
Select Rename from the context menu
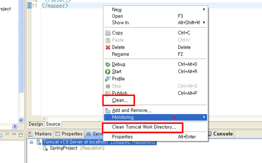pos(156,54)
